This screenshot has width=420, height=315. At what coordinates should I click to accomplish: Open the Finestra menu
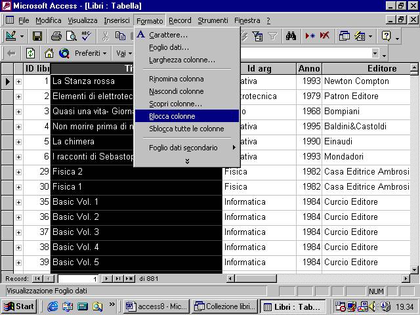click(247, 20)
